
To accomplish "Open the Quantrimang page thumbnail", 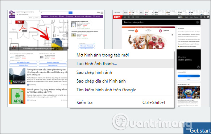I will tap(56, 58).
